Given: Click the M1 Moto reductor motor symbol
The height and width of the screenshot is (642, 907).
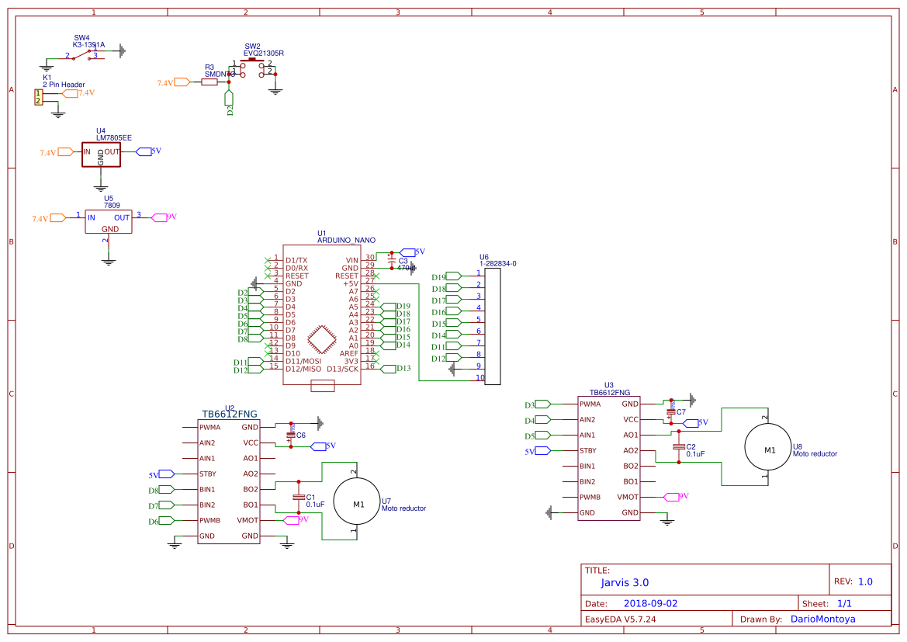Looking at the screenshot, I should pyautogui.click(x=356, y=503).
